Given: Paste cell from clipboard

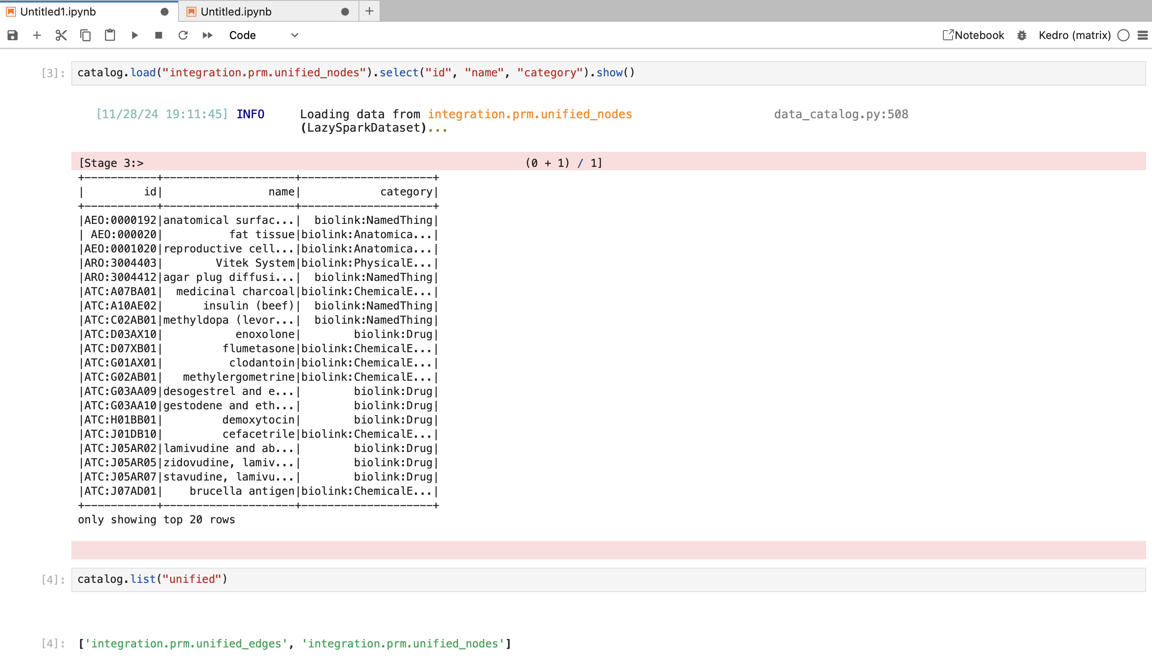Looking at the screenshot, I should pyautogui.click(x=110, y=35).
